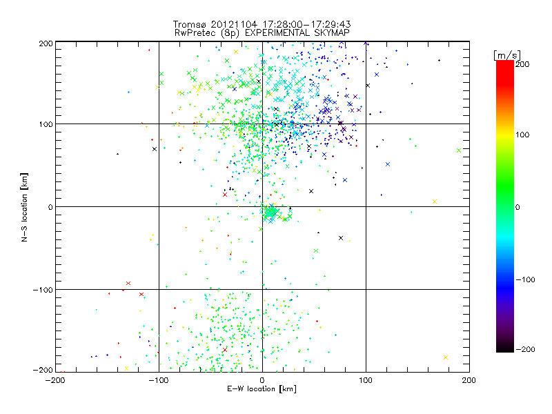Click the red X marker left of -100 E-W, just below the -100 N-S gridline

(141, 295)
